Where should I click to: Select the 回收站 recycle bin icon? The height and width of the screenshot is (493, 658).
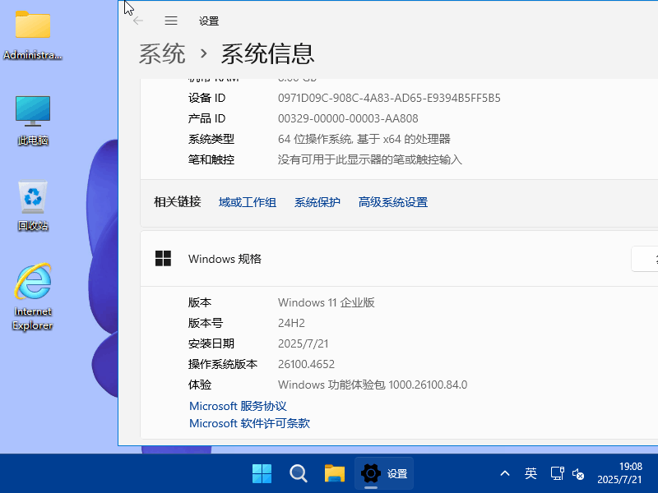[33, 205]
